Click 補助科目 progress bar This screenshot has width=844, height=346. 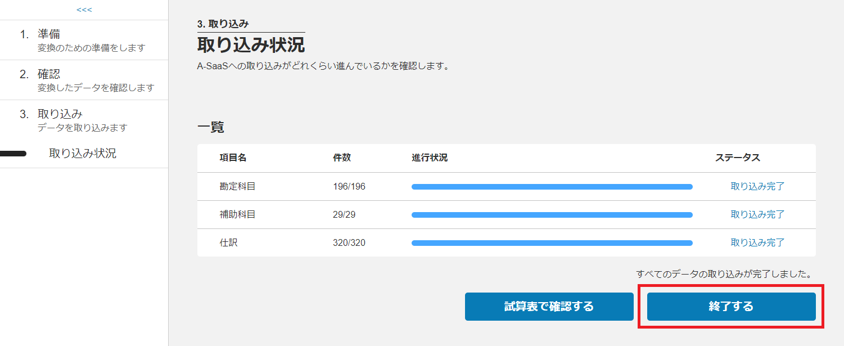(x=552, y=215)
